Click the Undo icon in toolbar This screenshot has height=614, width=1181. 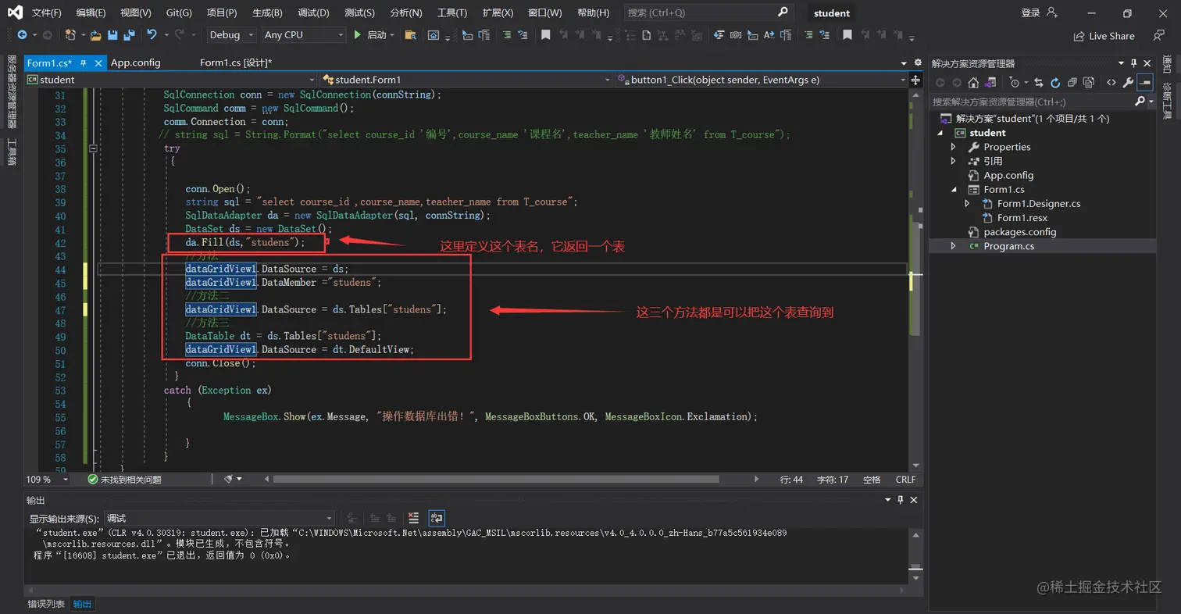(x=152, y=35)
